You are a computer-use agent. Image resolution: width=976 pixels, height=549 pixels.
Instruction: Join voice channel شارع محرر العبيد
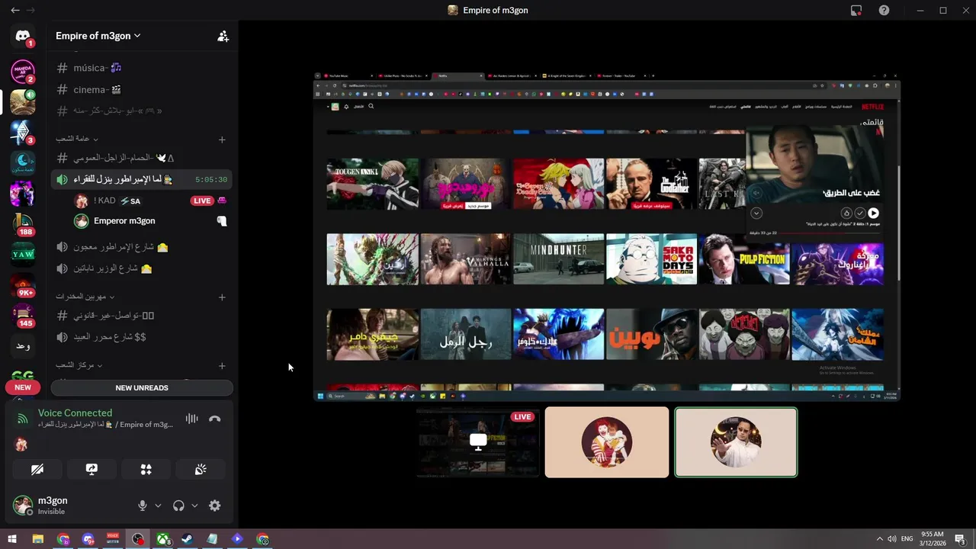[142, 336]
